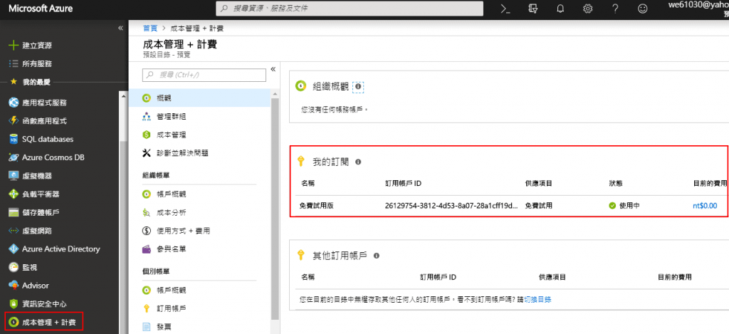729x334 pixels.
Task: Click the 目前的費用 header in 我的訂閱
Action: pyautogui.click(x=710, y=183)
